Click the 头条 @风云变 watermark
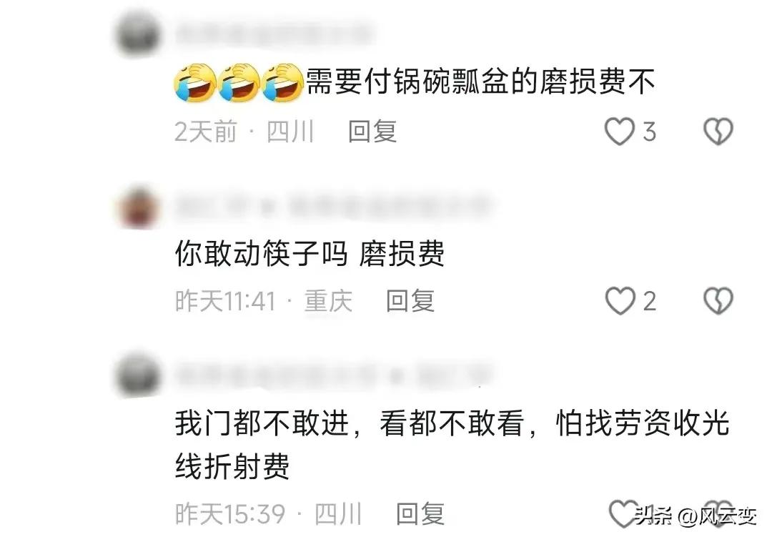This screenshot has width=772, height=542. click(x=696, y=516)
